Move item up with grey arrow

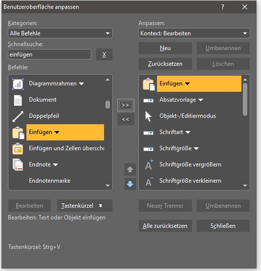130,169
